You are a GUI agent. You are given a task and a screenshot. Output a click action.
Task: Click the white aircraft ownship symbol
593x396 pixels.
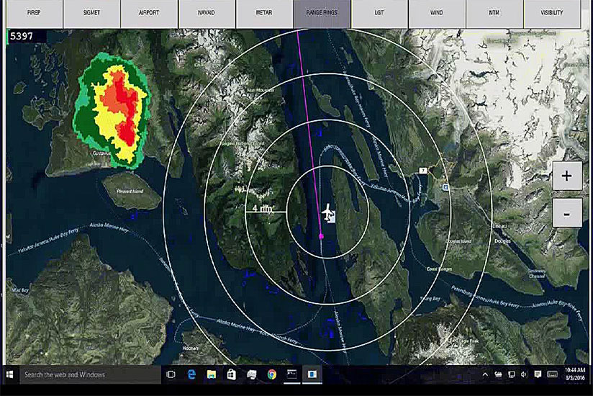(x=328, y=212)
